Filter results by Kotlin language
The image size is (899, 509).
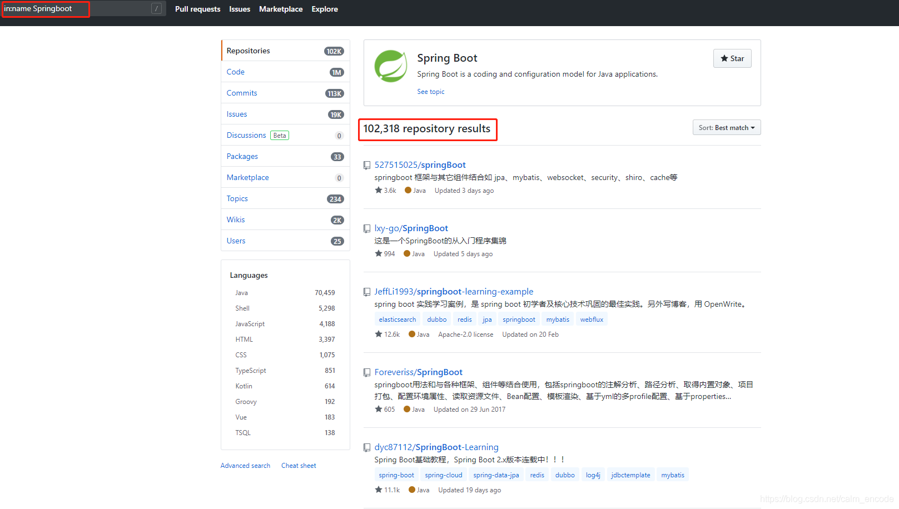pos(285,386)
